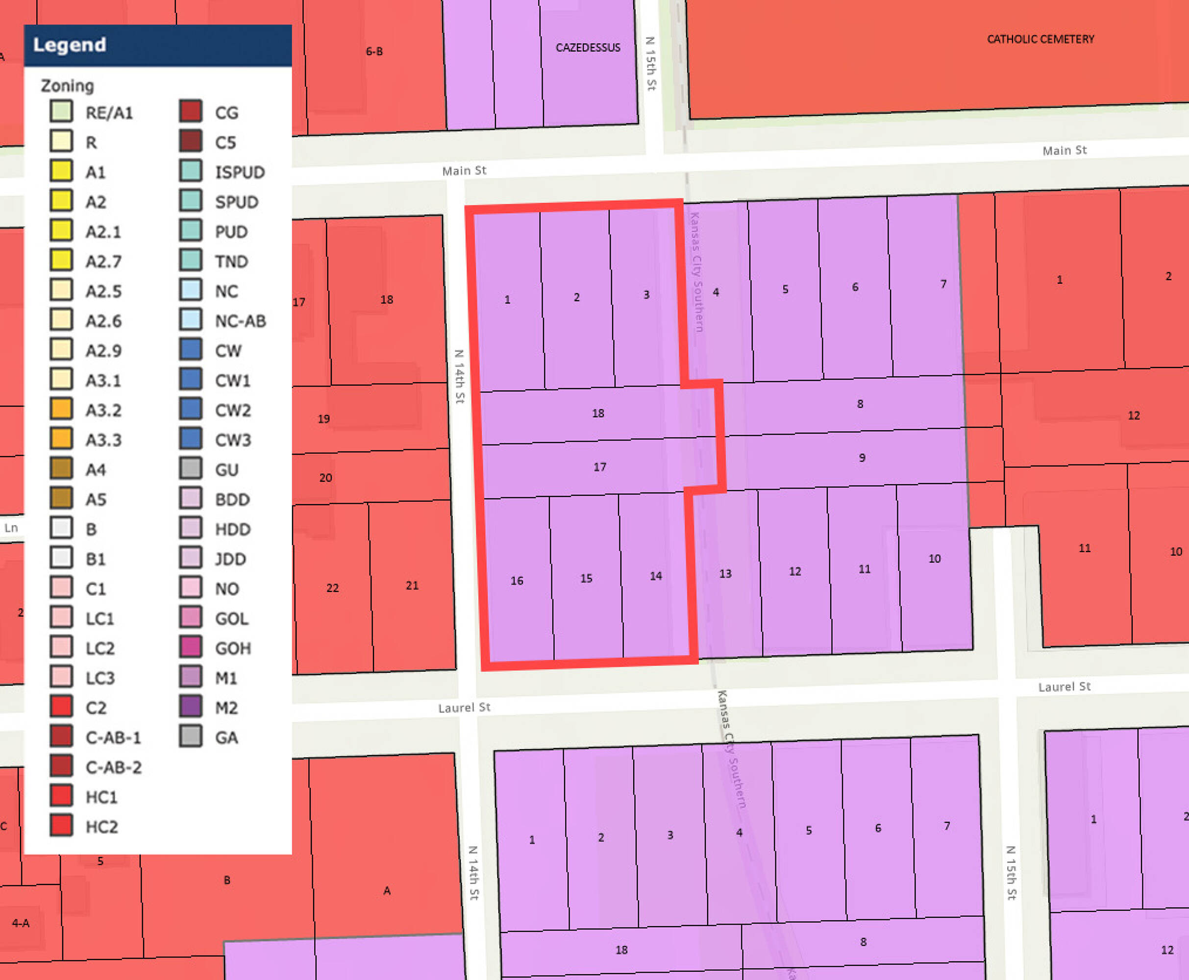Click the purple M2 legend swatch
The height and width of the screenshot is (980, 1189).
point(191,707)
